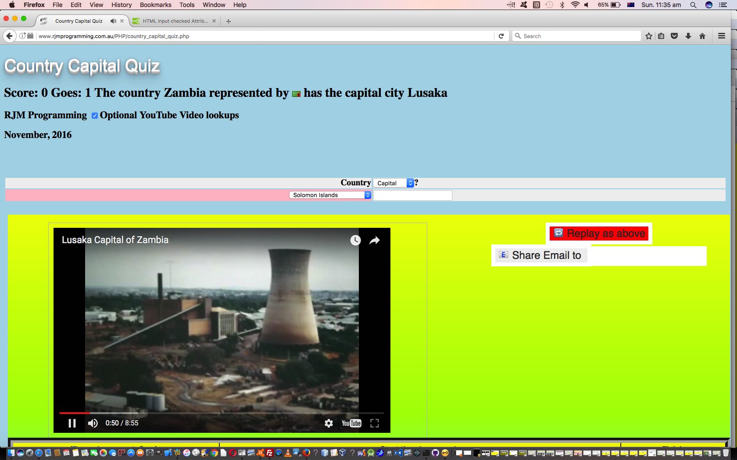
Task: Close the Country Capital Quiz tab
Action: pos(122,21)
